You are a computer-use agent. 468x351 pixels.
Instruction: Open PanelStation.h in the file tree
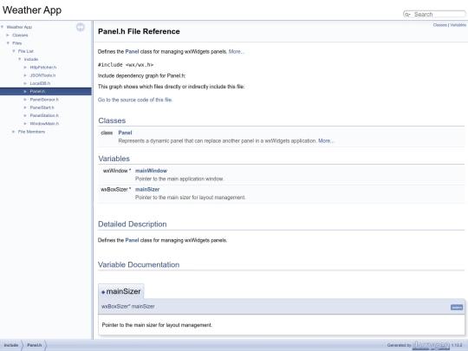tap(44, 115)
